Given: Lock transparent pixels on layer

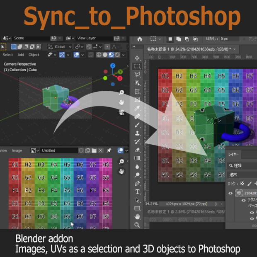Looking at the screenshot, I should pos(242,184).
